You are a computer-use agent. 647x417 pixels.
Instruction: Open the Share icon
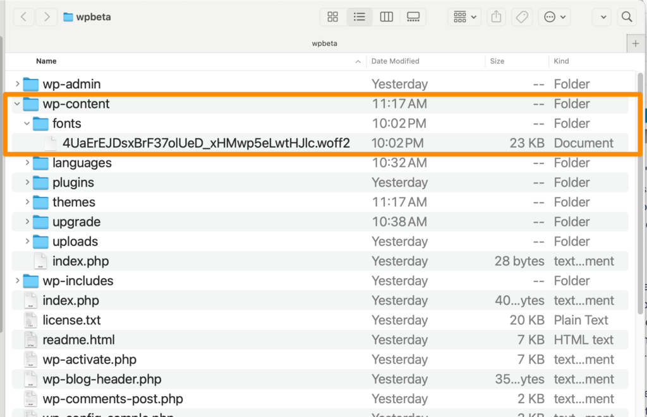[496, 17]
